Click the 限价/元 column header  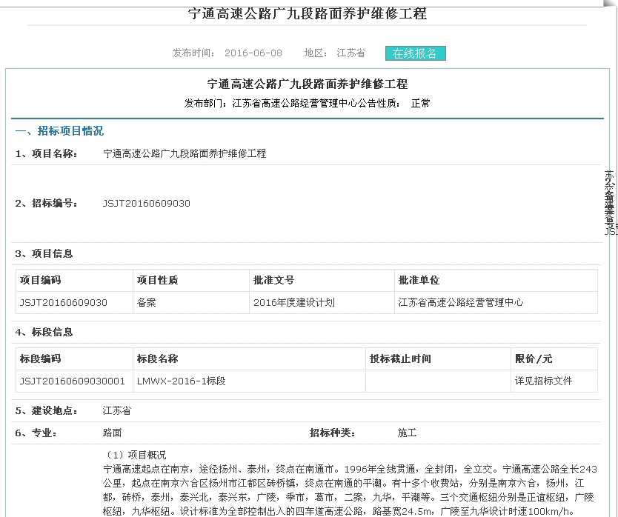point(554,358)
